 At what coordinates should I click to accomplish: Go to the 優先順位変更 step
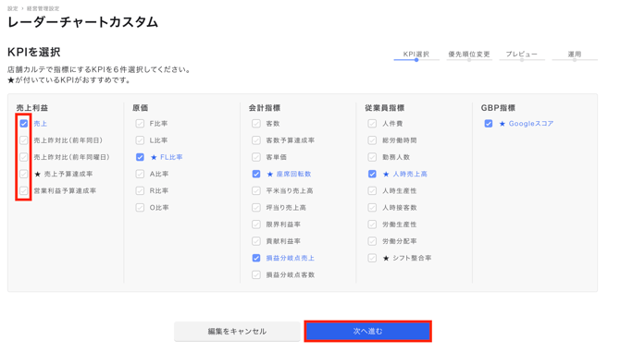[469, 55]
